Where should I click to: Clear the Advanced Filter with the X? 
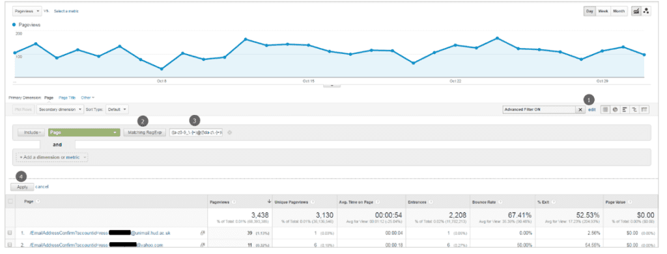pos(580,110)
